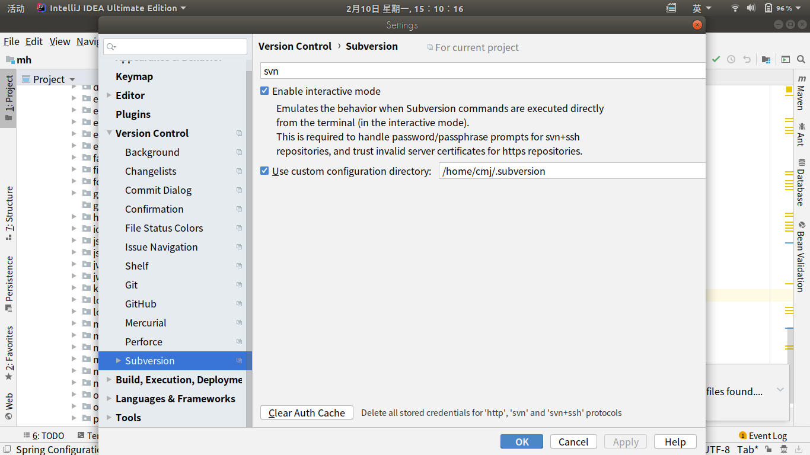Expand the Tools settings category
Viewport: 810px width, 455px height.
109,418
